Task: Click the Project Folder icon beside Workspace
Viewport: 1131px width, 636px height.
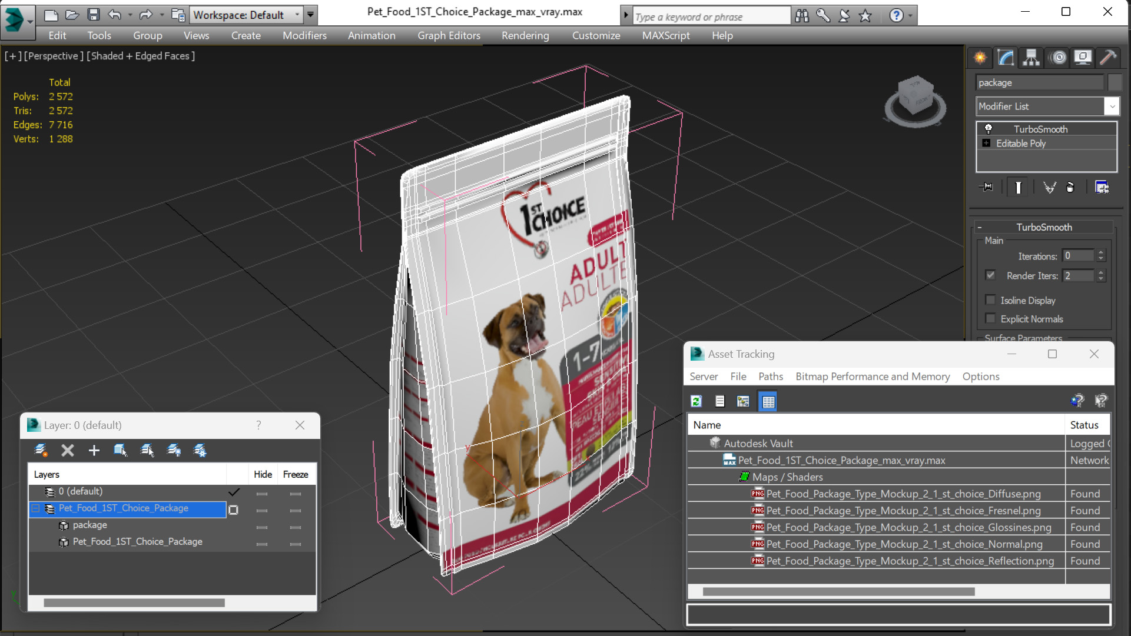Action: [x=177, y=15]
